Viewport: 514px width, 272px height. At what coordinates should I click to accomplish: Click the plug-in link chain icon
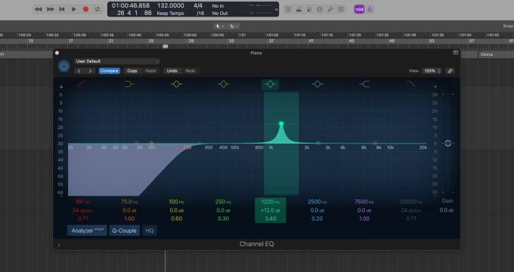click(x=450, y=71)
